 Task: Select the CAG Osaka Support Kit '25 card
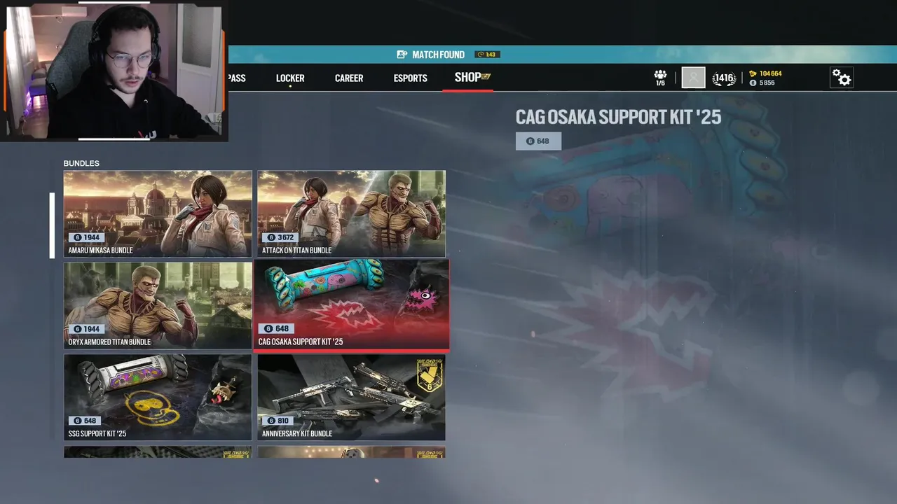351,305
